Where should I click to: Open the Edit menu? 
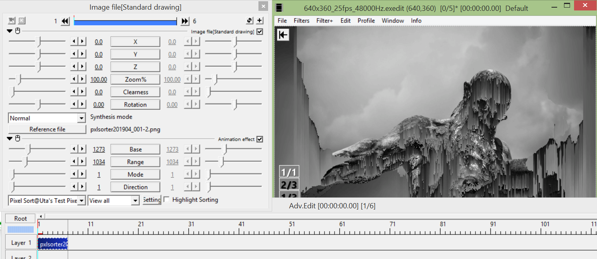click(345, 21)
